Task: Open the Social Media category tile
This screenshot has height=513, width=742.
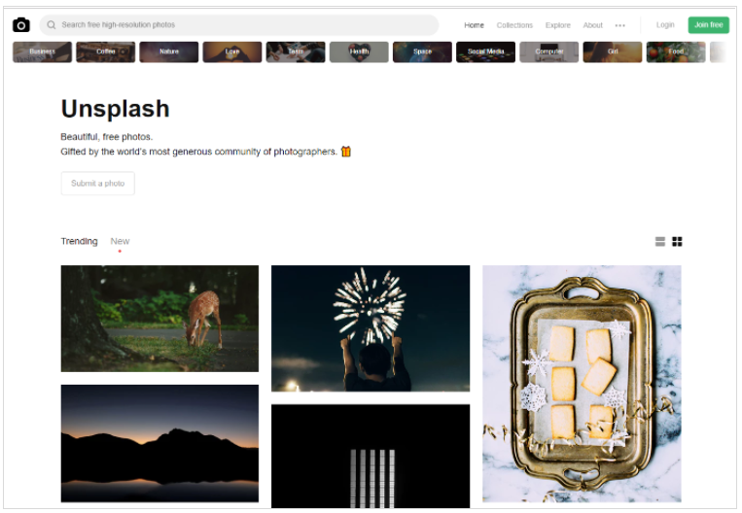Action: coord(485,51)
